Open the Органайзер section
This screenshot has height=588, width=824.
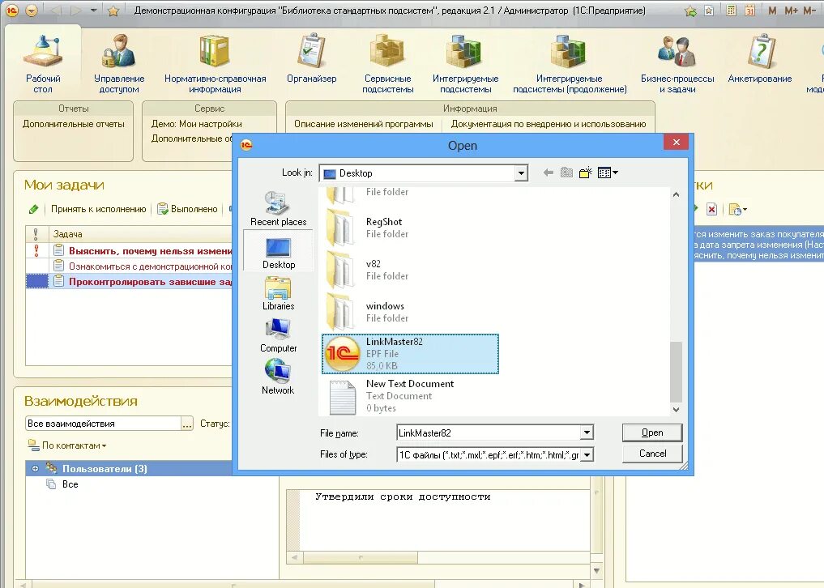click(312, 58)
